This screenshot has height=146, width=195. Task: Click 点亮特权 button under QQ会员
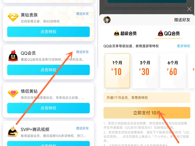(x=48, y=70)
